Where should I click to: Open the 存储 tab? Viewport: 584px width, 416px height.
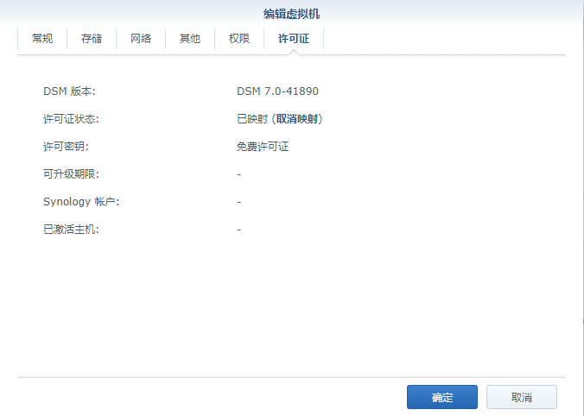coord(92,39)
